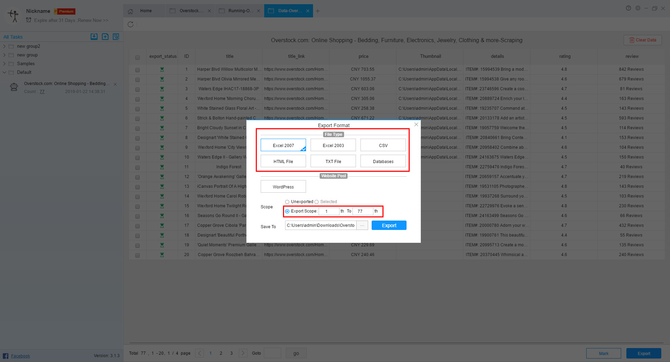Viewport: 670px width, 362px height.
Task: Click the Save To path field
Action: click(321, 225)
